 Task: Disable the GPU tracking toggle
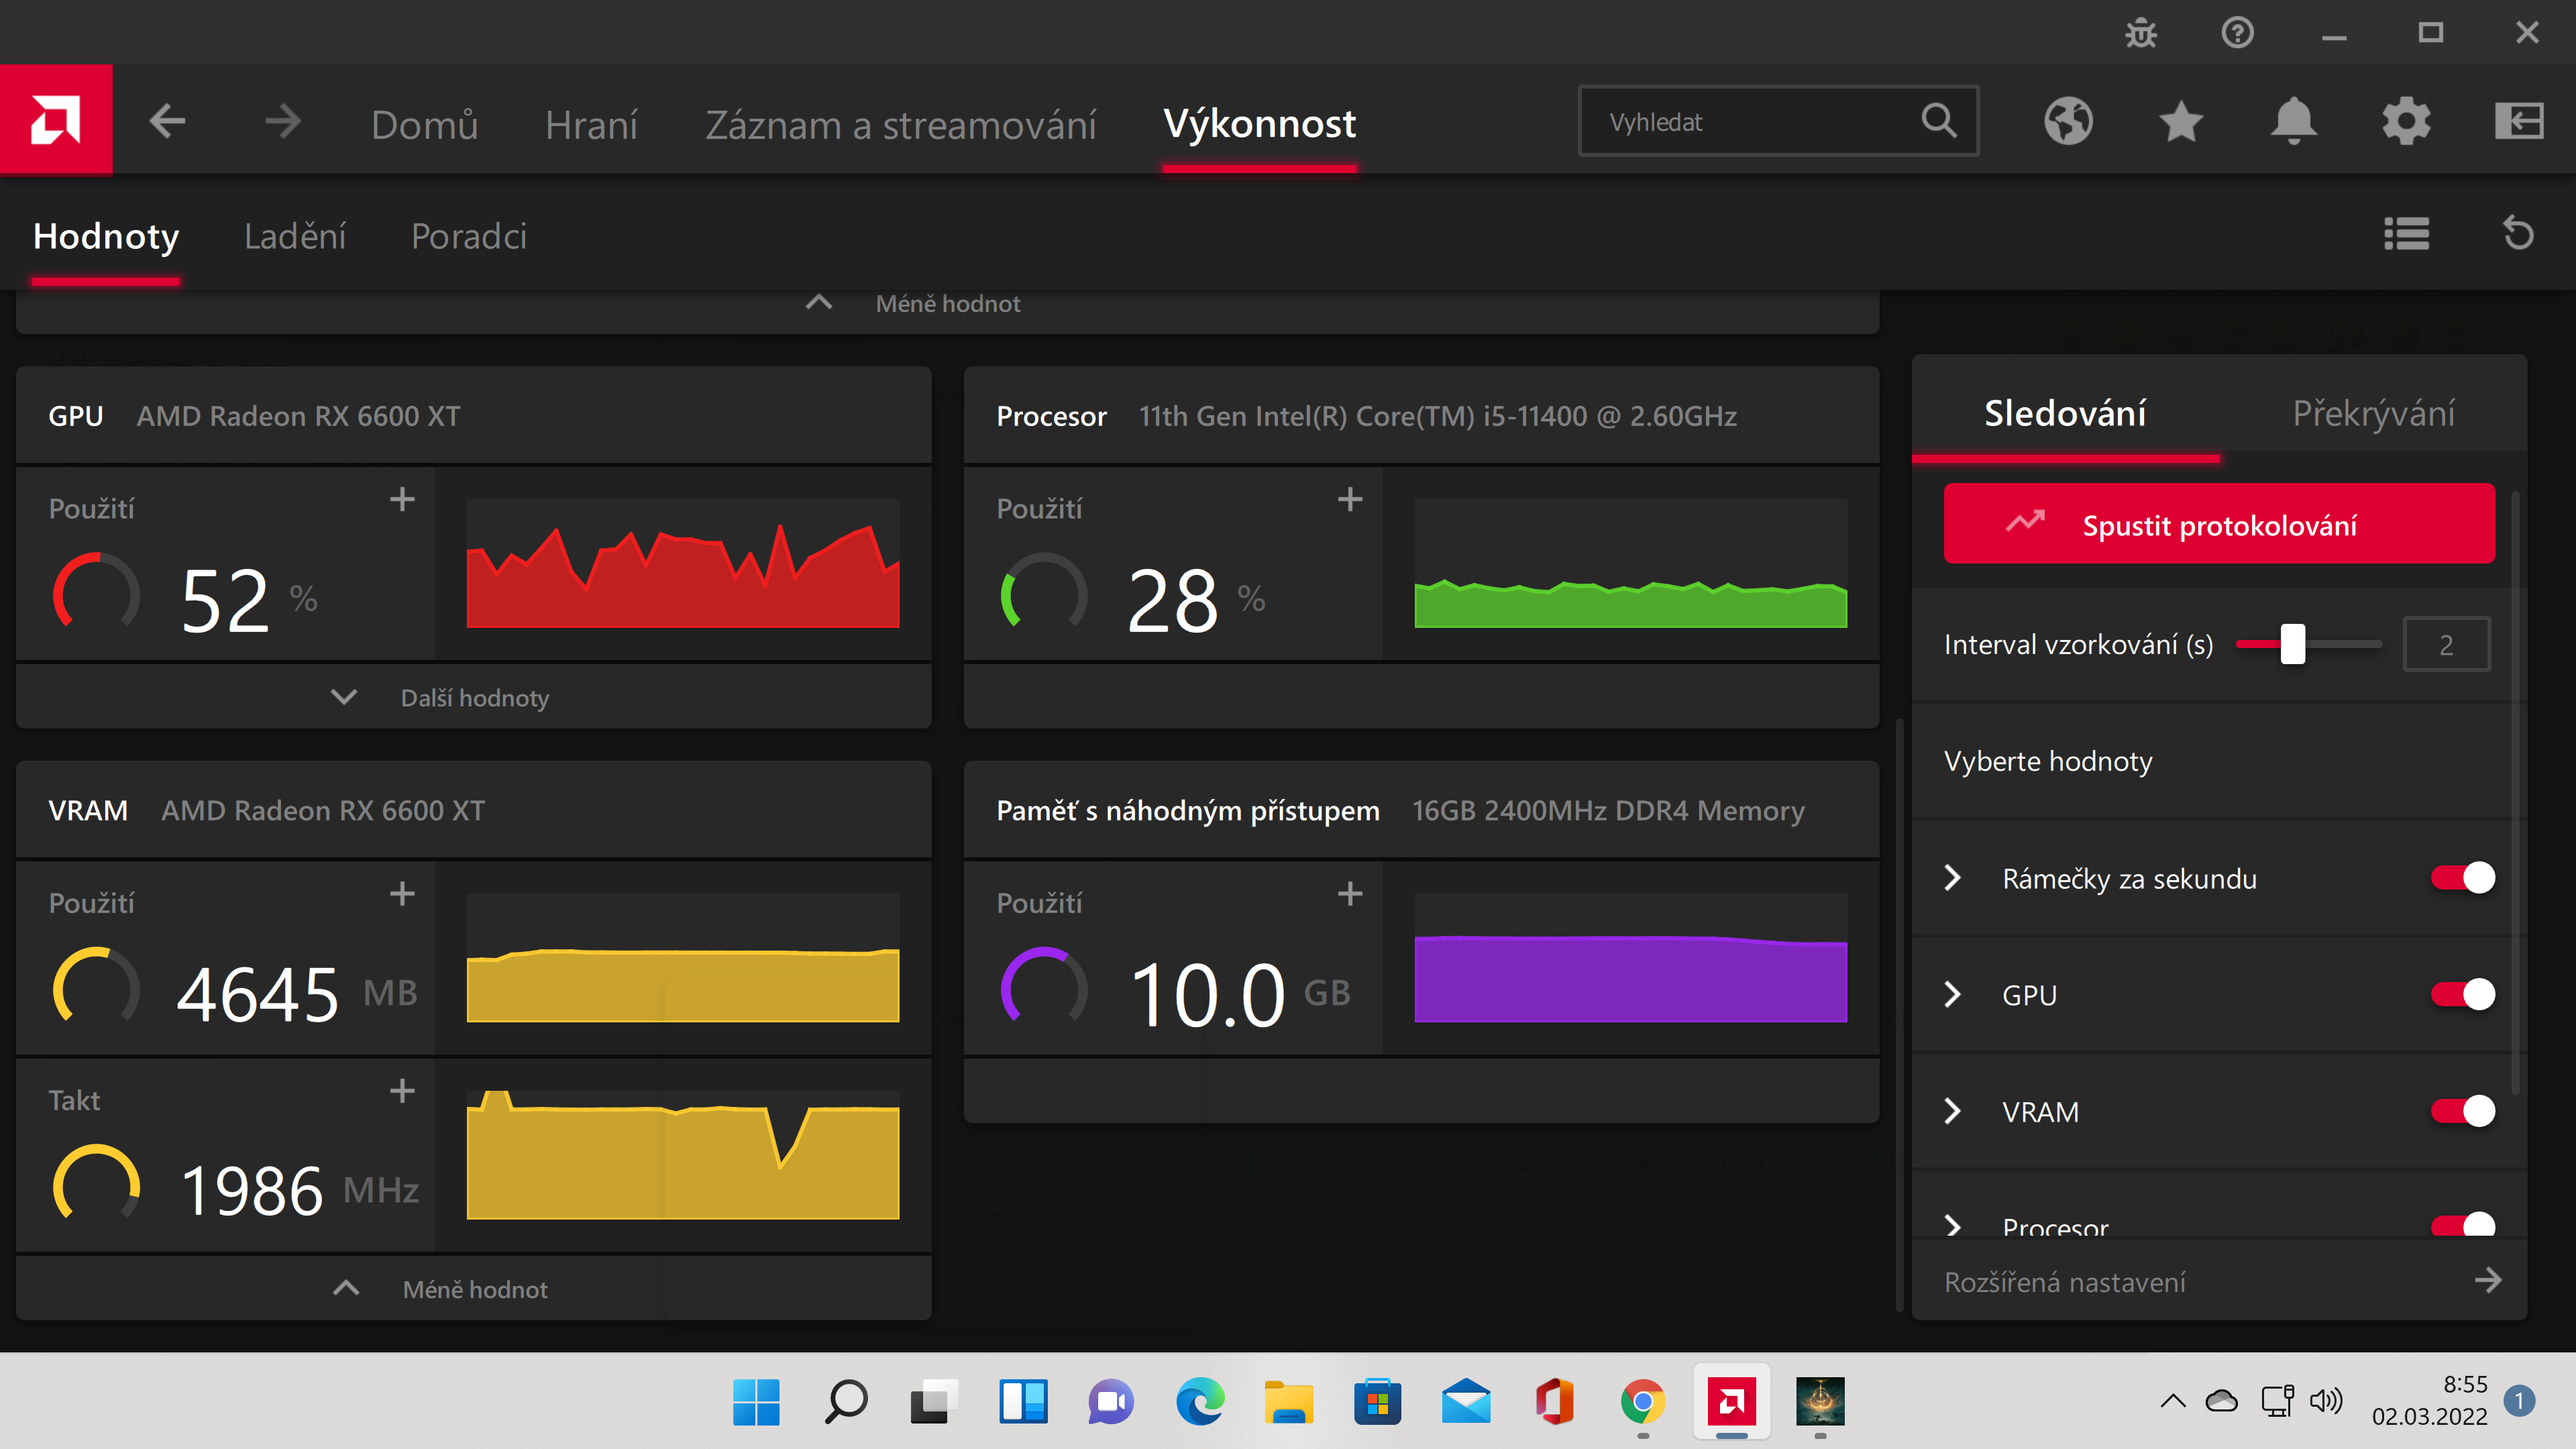2462,994
